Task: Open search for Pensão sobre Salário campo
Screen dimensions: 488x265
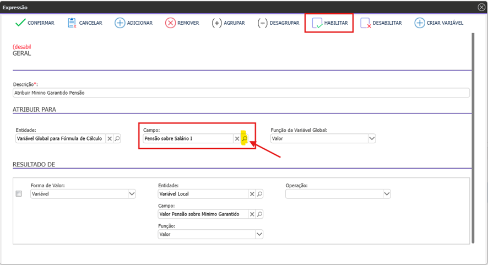Action: pyautogui.click(x=245, y=139)
